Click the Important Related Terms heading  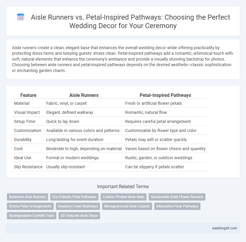(123, 186)
